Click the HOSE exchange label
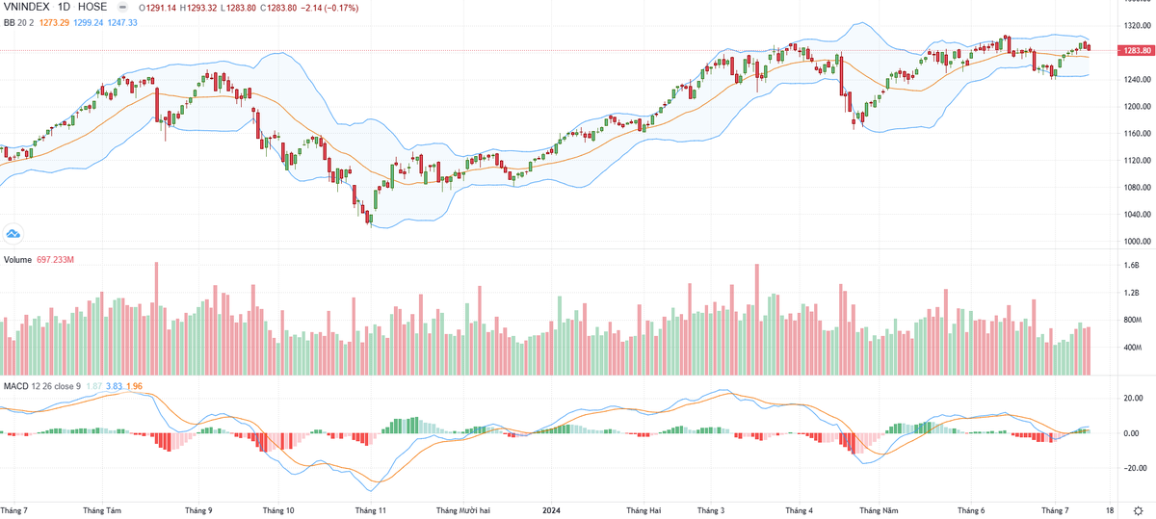 tap(93, 8)
